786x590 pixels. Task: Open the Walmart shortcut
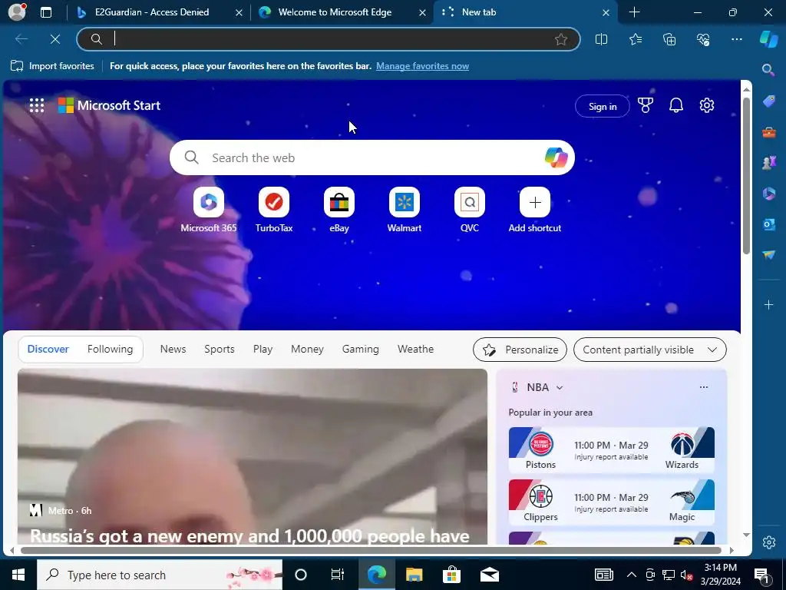[404, 210]
